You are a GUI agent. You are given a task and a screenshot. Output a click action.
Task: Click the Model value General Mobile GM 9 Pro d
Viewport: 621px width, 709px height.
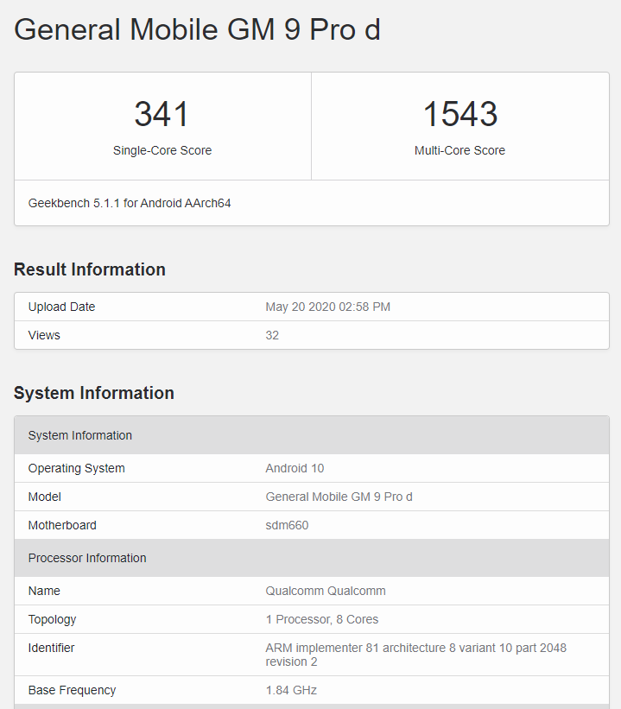[339, 497]
